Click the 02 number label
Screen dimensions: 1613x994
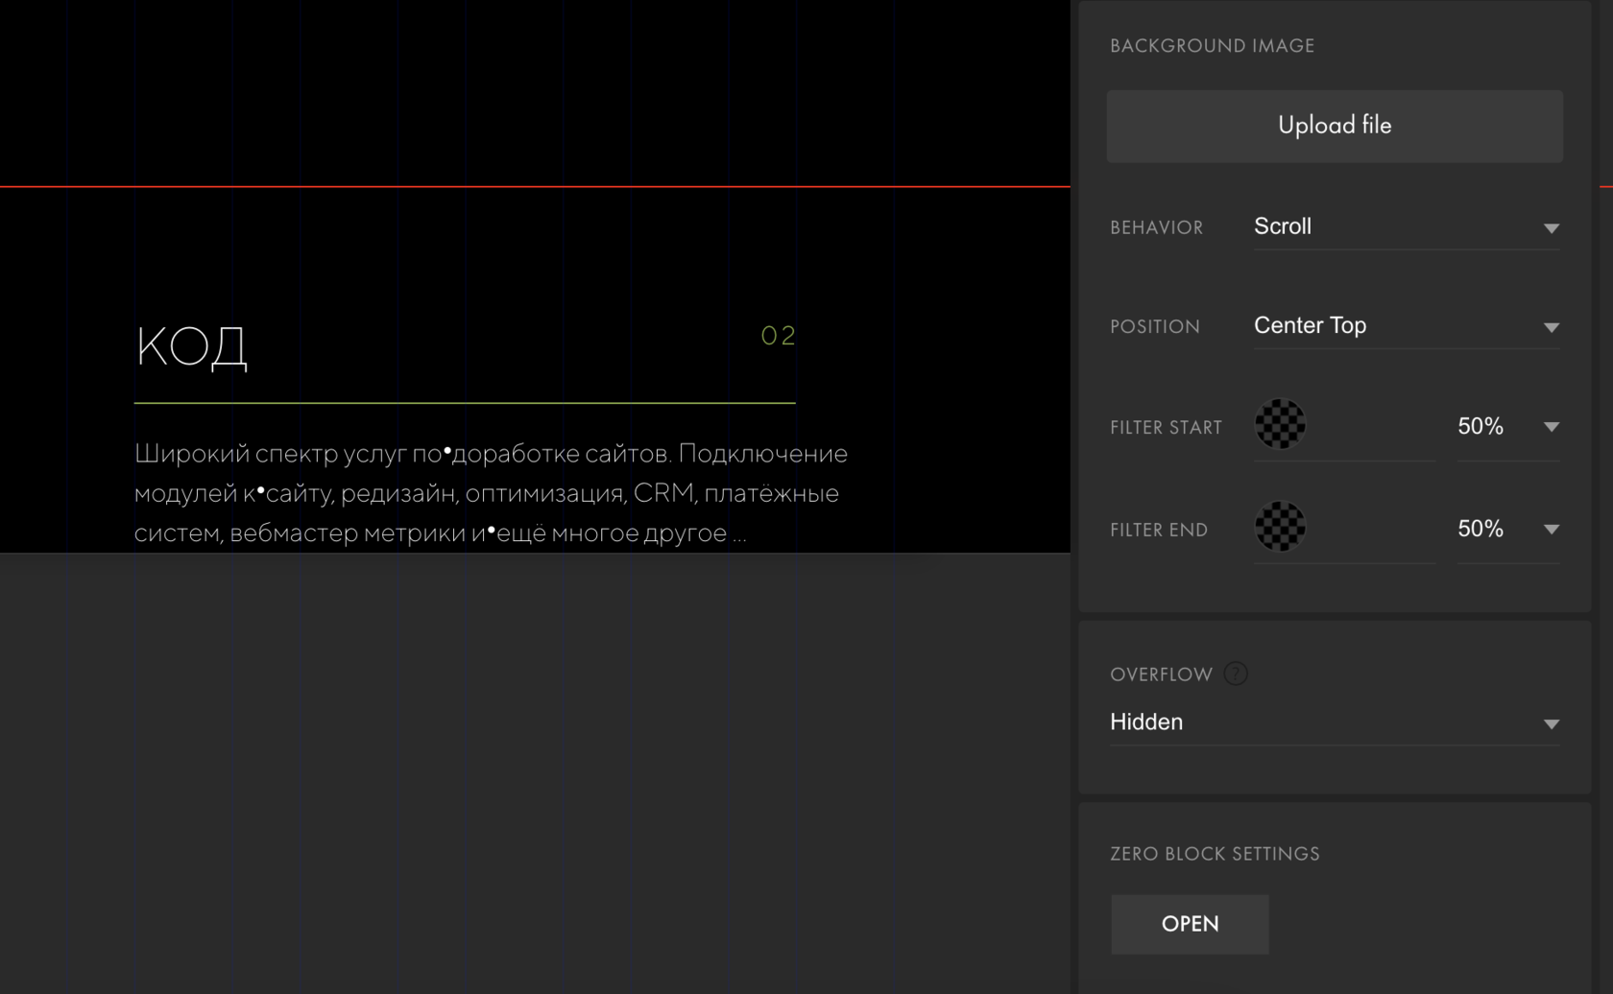pyautogui.click(x=778, y=336)
